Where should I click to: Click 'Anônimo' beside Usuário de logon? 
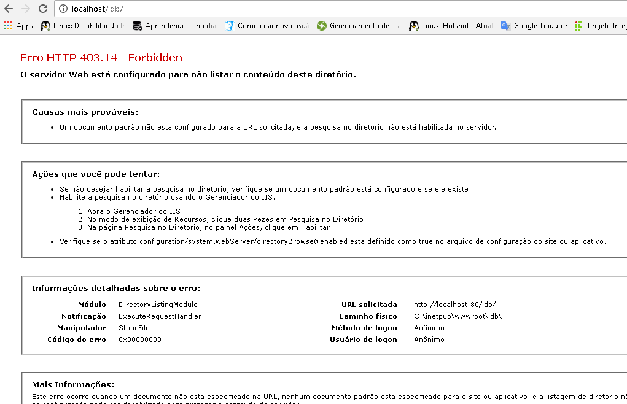pos(429,340)
